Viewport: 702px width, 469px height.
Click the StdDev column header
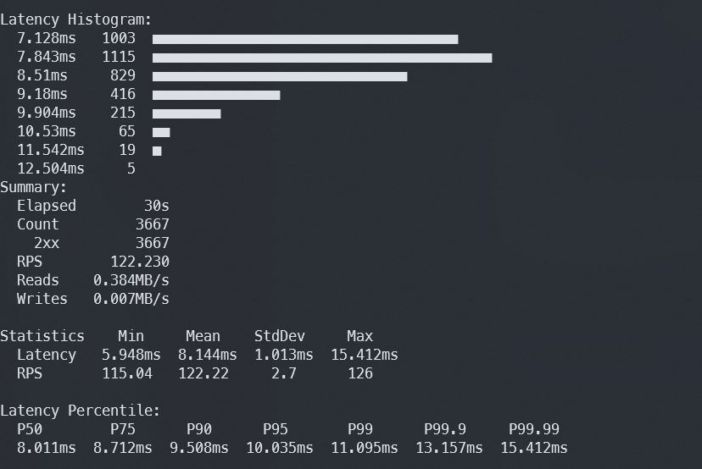tap(280, 336)
